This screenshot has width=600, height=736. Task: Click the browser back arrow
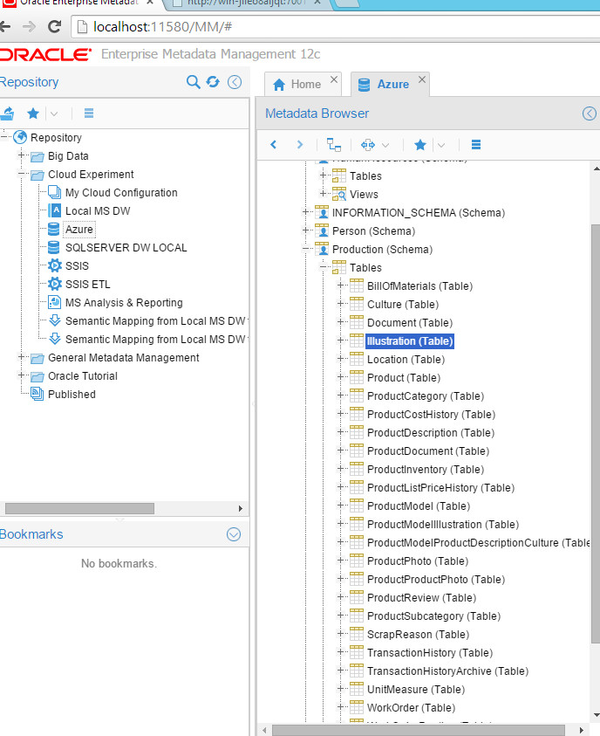pos(5,27)
